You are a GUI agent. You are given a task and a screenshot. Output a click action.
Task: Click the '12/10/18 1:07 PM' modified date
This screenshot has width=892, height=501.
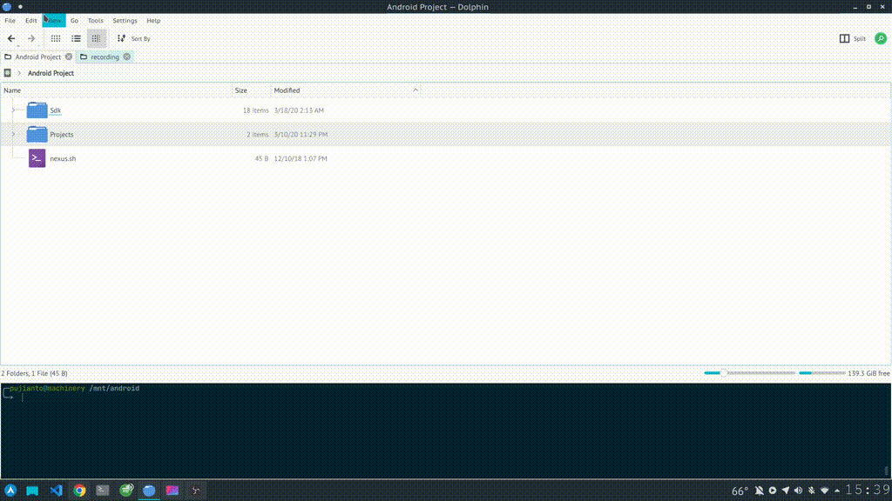[x=301, y=159]
